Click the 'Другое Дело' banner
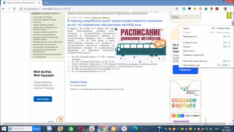This screenshot has width=234, height=132. click(x=185, y=117)
